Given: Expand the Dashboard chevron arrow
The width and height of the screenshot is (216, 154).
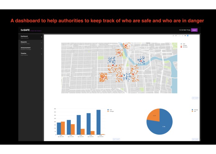Looking at the screenshot, I should (x=42, y=37).
